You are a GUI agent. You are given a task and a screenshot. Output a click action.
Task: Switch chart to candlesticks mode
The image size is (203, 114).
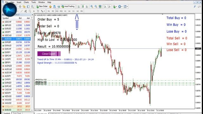[83, 6]
